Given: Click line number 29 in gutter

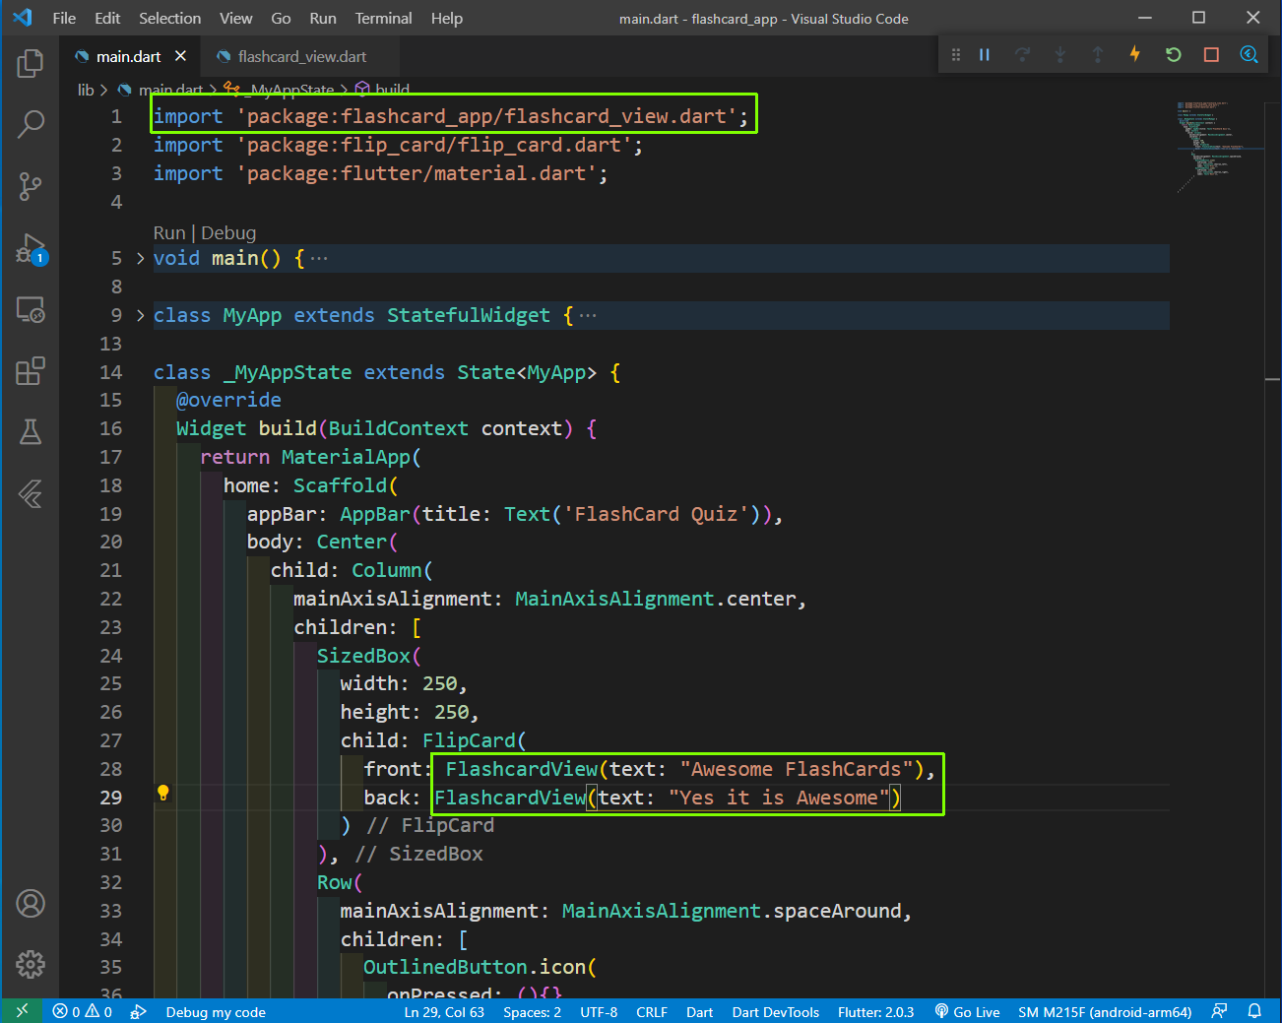Looking at the screenshot, I should coord(111,798).
